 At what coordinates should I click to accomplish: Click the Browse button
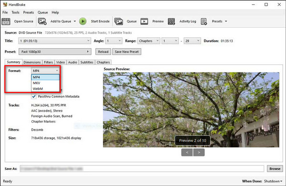coord(275,169)
